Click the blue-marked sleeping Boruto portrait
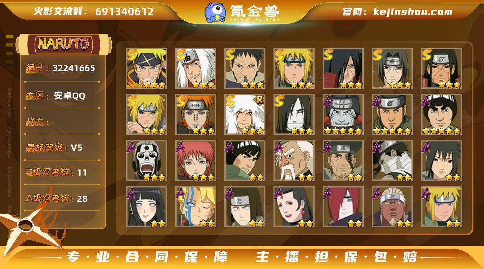This screenshot has height=269, width=484. (196, 206)
